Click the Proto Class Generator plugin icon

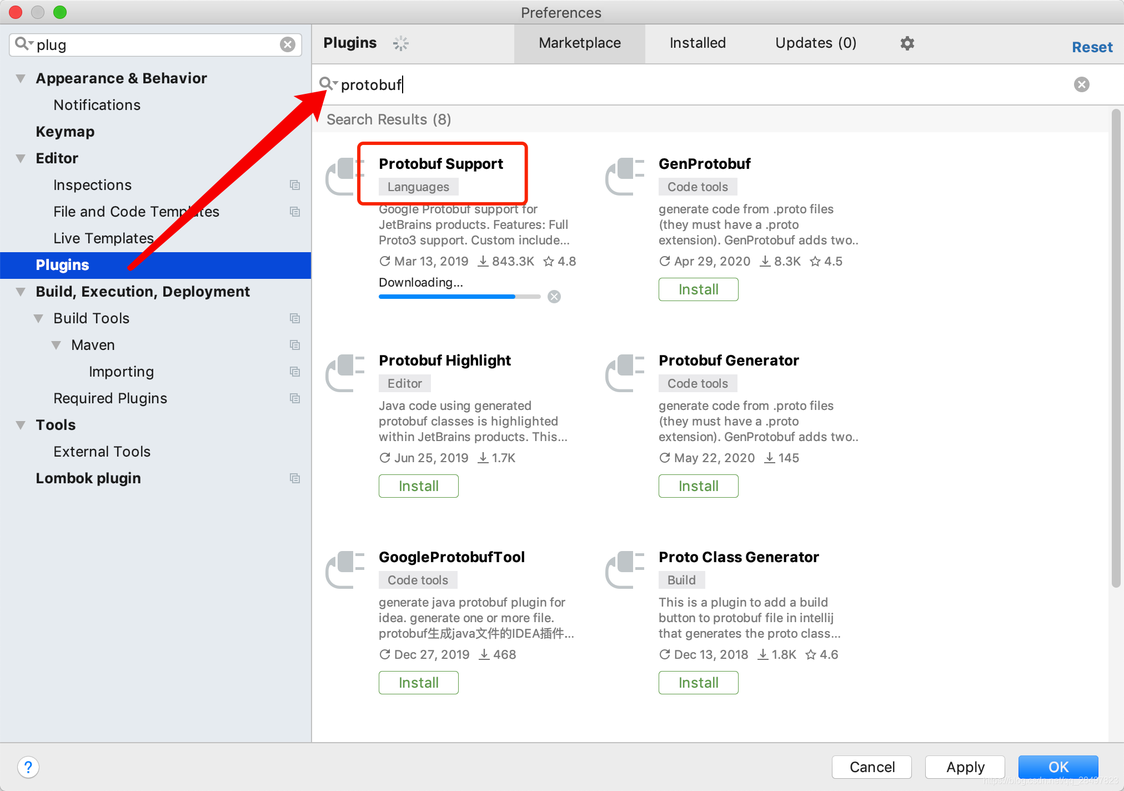point(625,569)
